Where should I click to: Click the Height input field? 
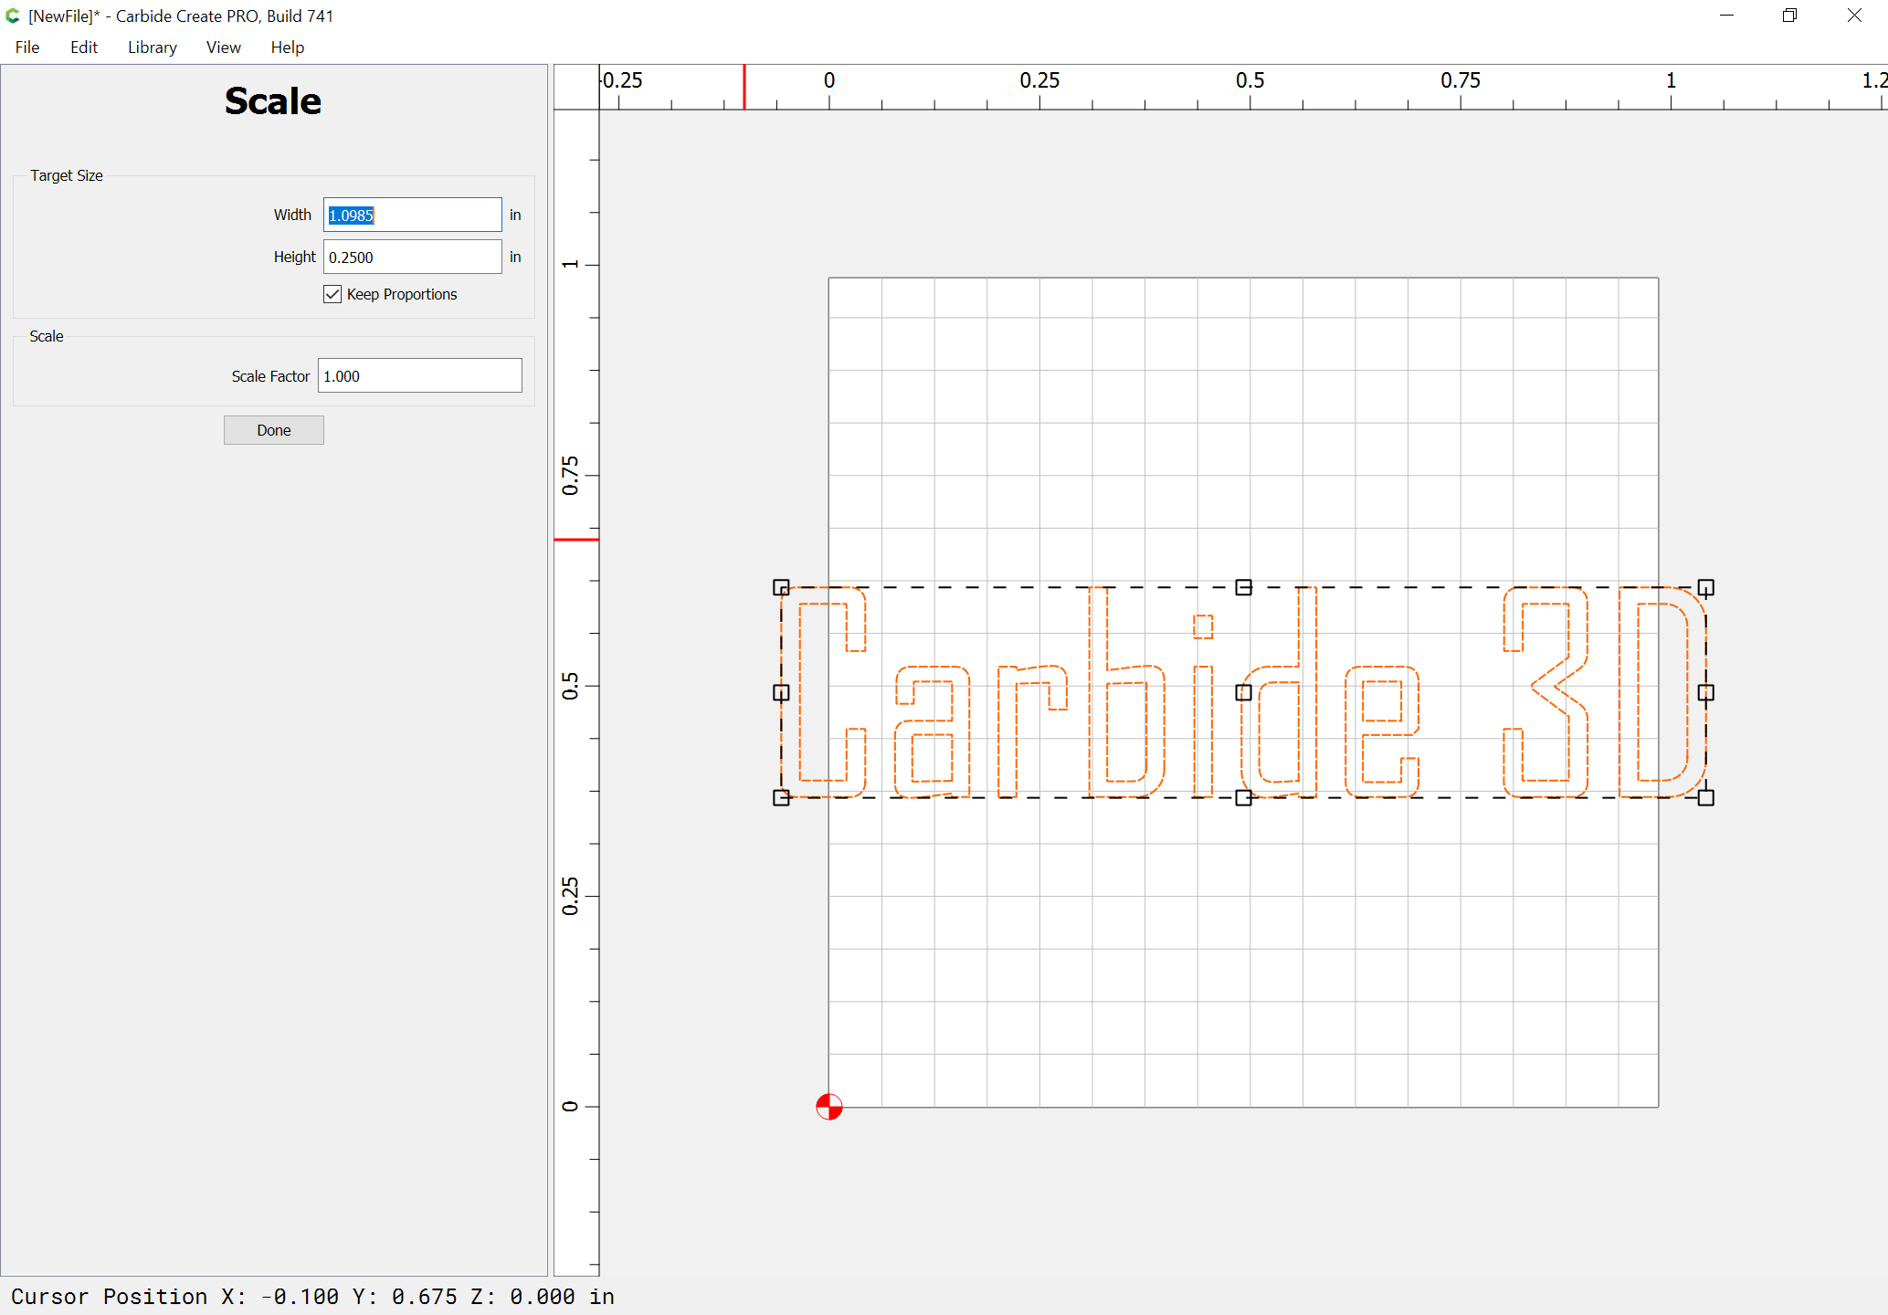(x=412, y=257)
